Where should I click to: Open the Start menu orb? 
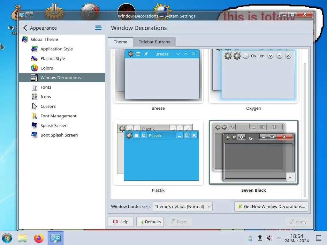click(x=7, y=238)
